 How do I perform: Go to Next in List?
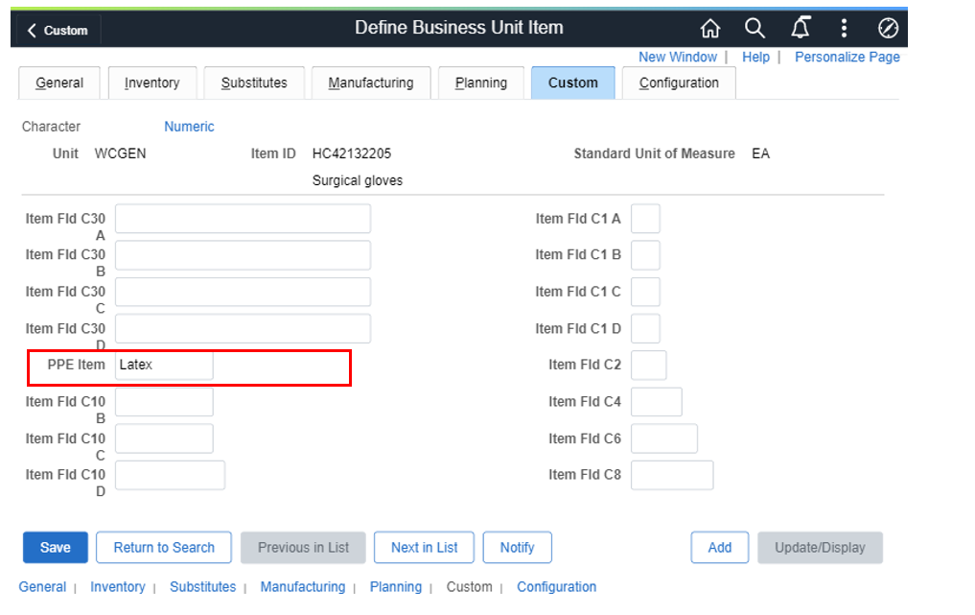(425, 548)
